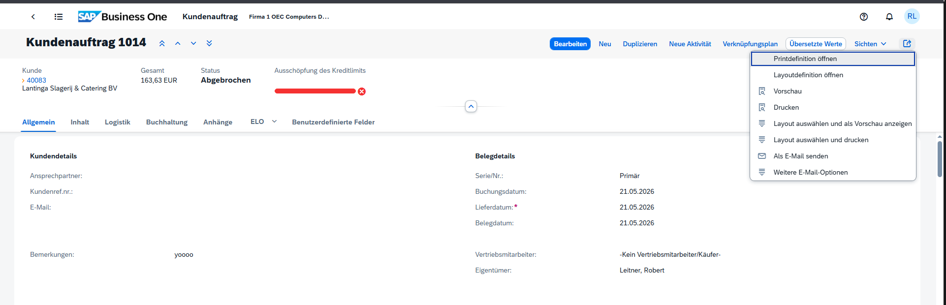
Task: Click the envelope icon for Als E-Mail senden
Action: [762, 156]
